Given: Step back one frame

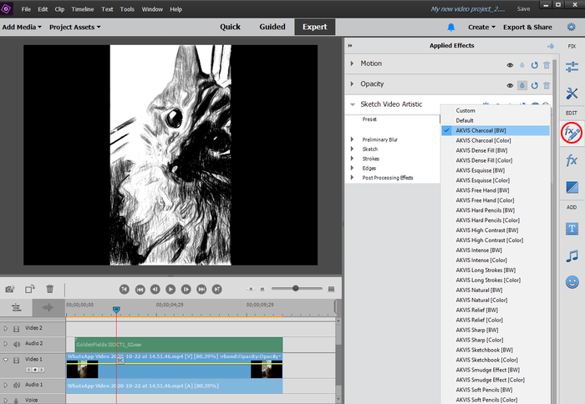Looking at the screenshot, I should (x=155, y=289).
